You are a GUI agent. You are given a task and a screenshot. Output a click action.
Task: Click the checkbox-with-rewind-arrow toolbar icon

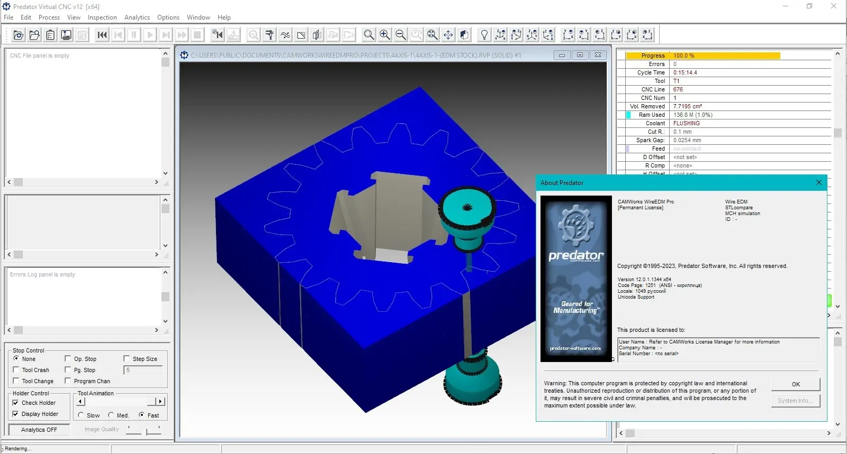pyautogui.click(x=218, y=35)
